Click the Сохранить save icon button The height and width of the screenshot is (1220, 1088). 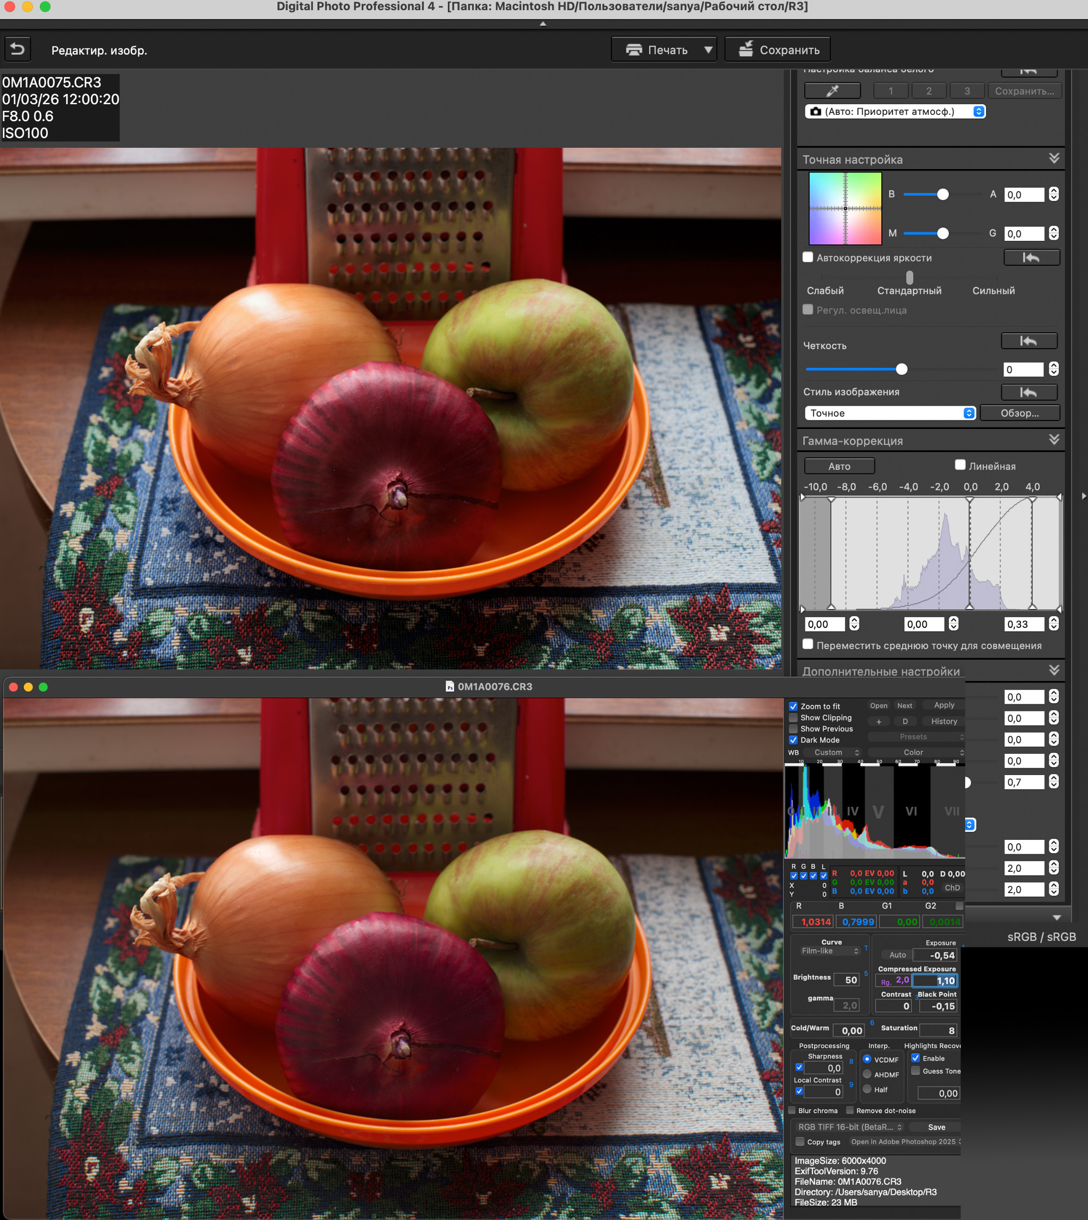[777, 49]
